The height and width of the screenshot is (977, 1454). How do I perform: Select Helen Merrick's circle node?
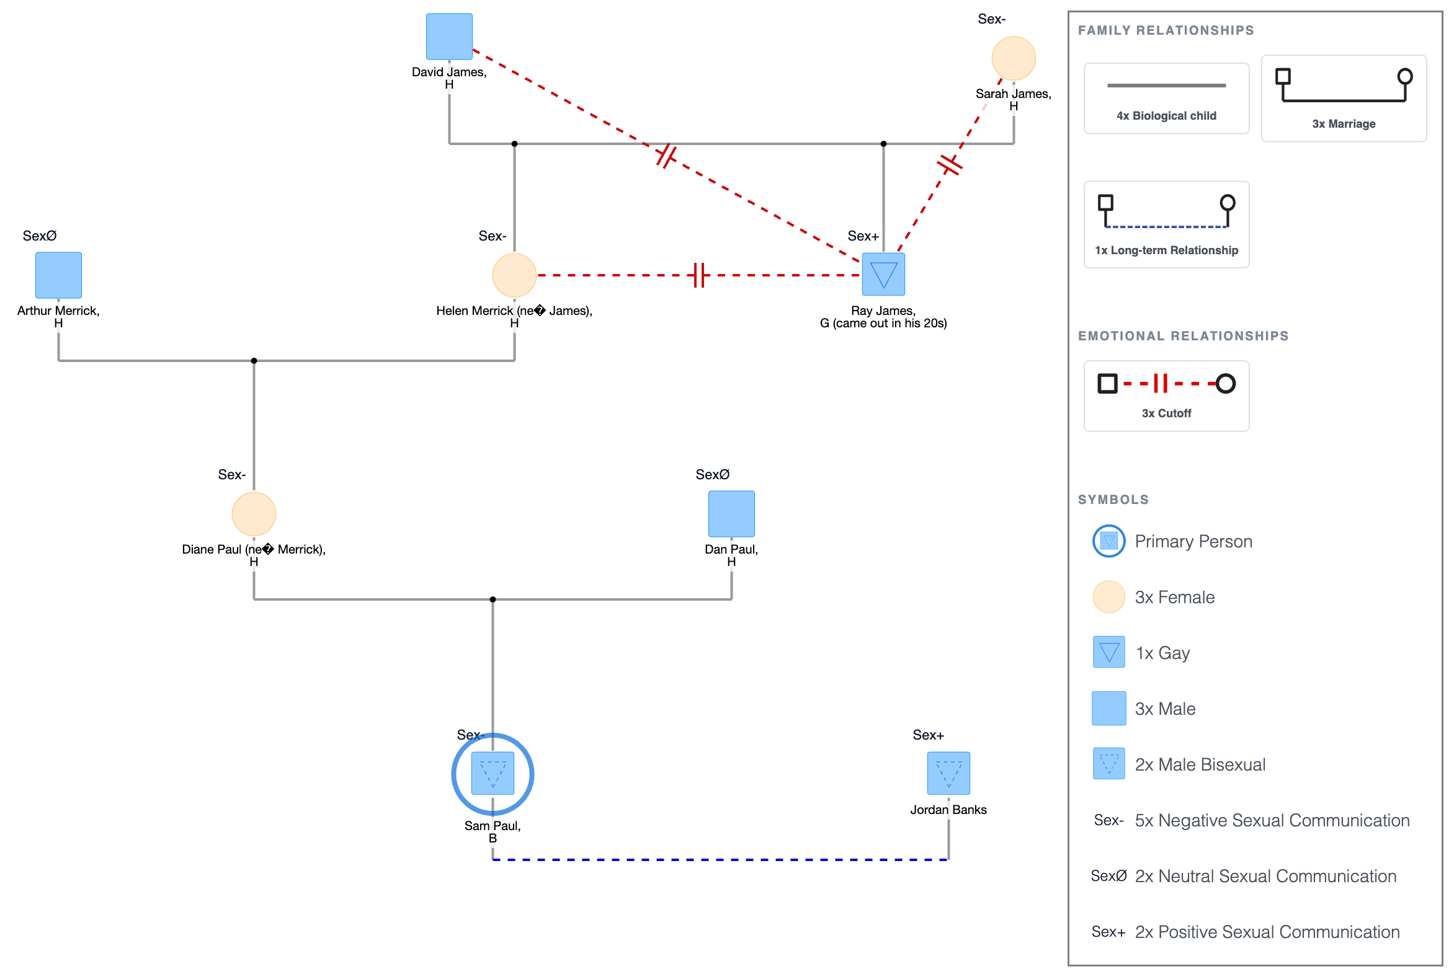tap(514, 275)
